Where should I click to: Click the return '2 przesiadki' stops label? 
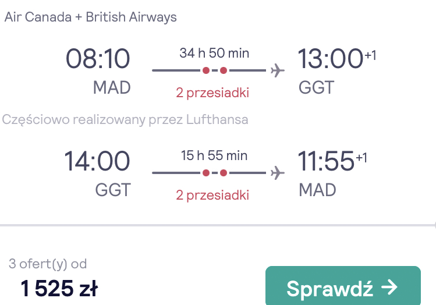(212, 195)
